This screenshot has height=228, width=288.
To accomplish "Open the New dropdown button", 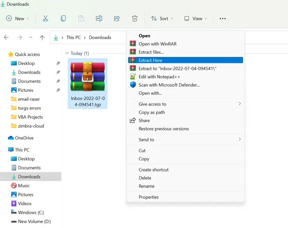I will 18,18.
